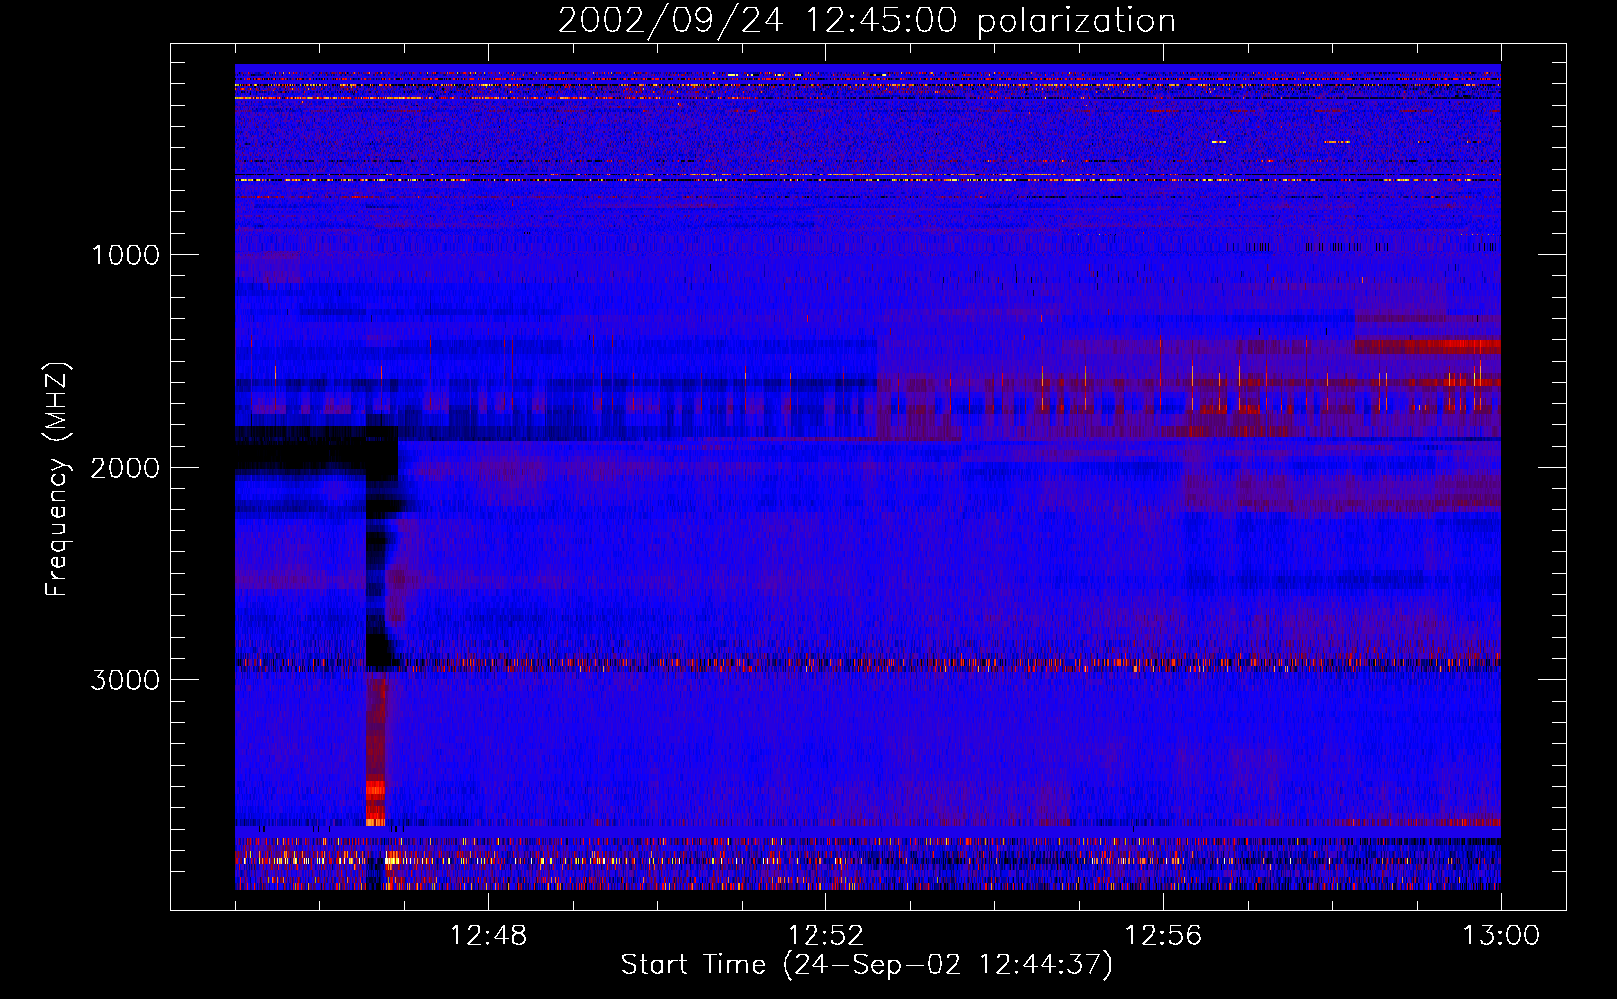
Task: Click the 1000 frequency tick label
Action: pos(125,255)
